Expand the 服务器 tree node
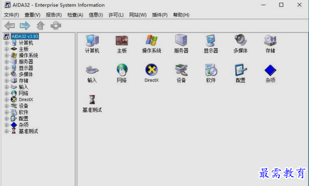The image size is (309, 186). pos(7,62)
